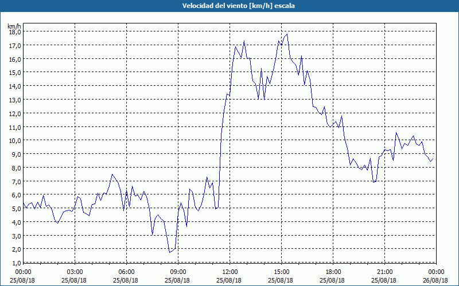Screen dimensions: 459x286
Task: Click the 13,0 value on the y-axis
Action: point(15,100)
